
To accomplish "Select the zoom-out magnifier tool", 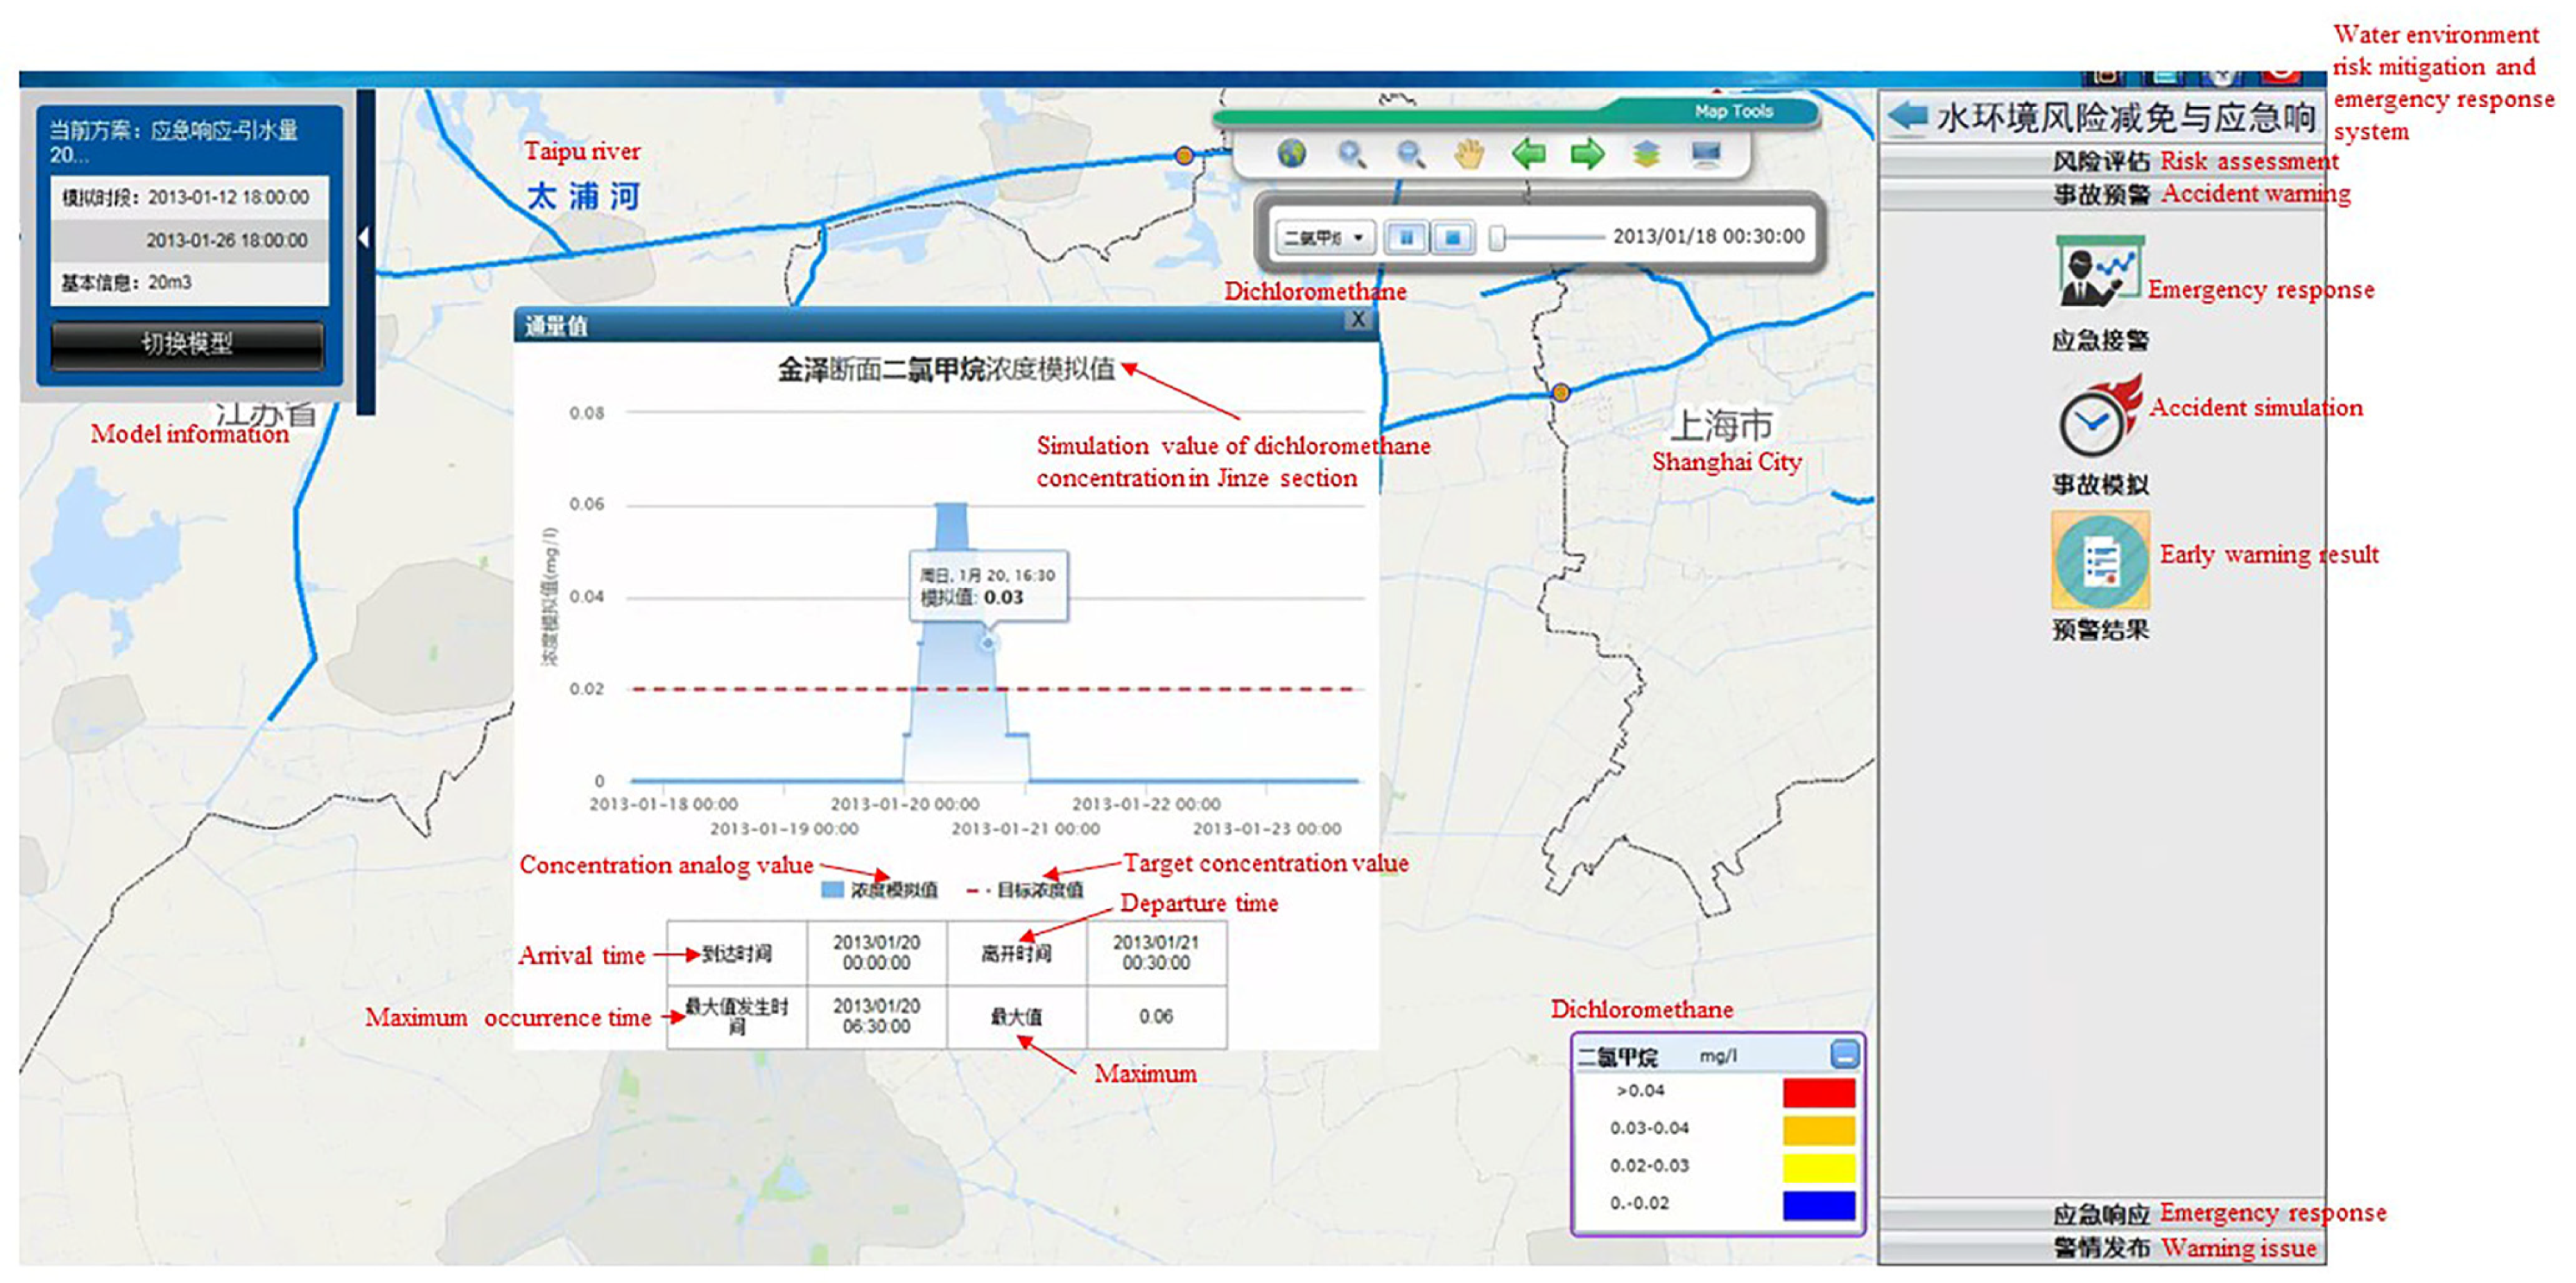I will 1410,154.
